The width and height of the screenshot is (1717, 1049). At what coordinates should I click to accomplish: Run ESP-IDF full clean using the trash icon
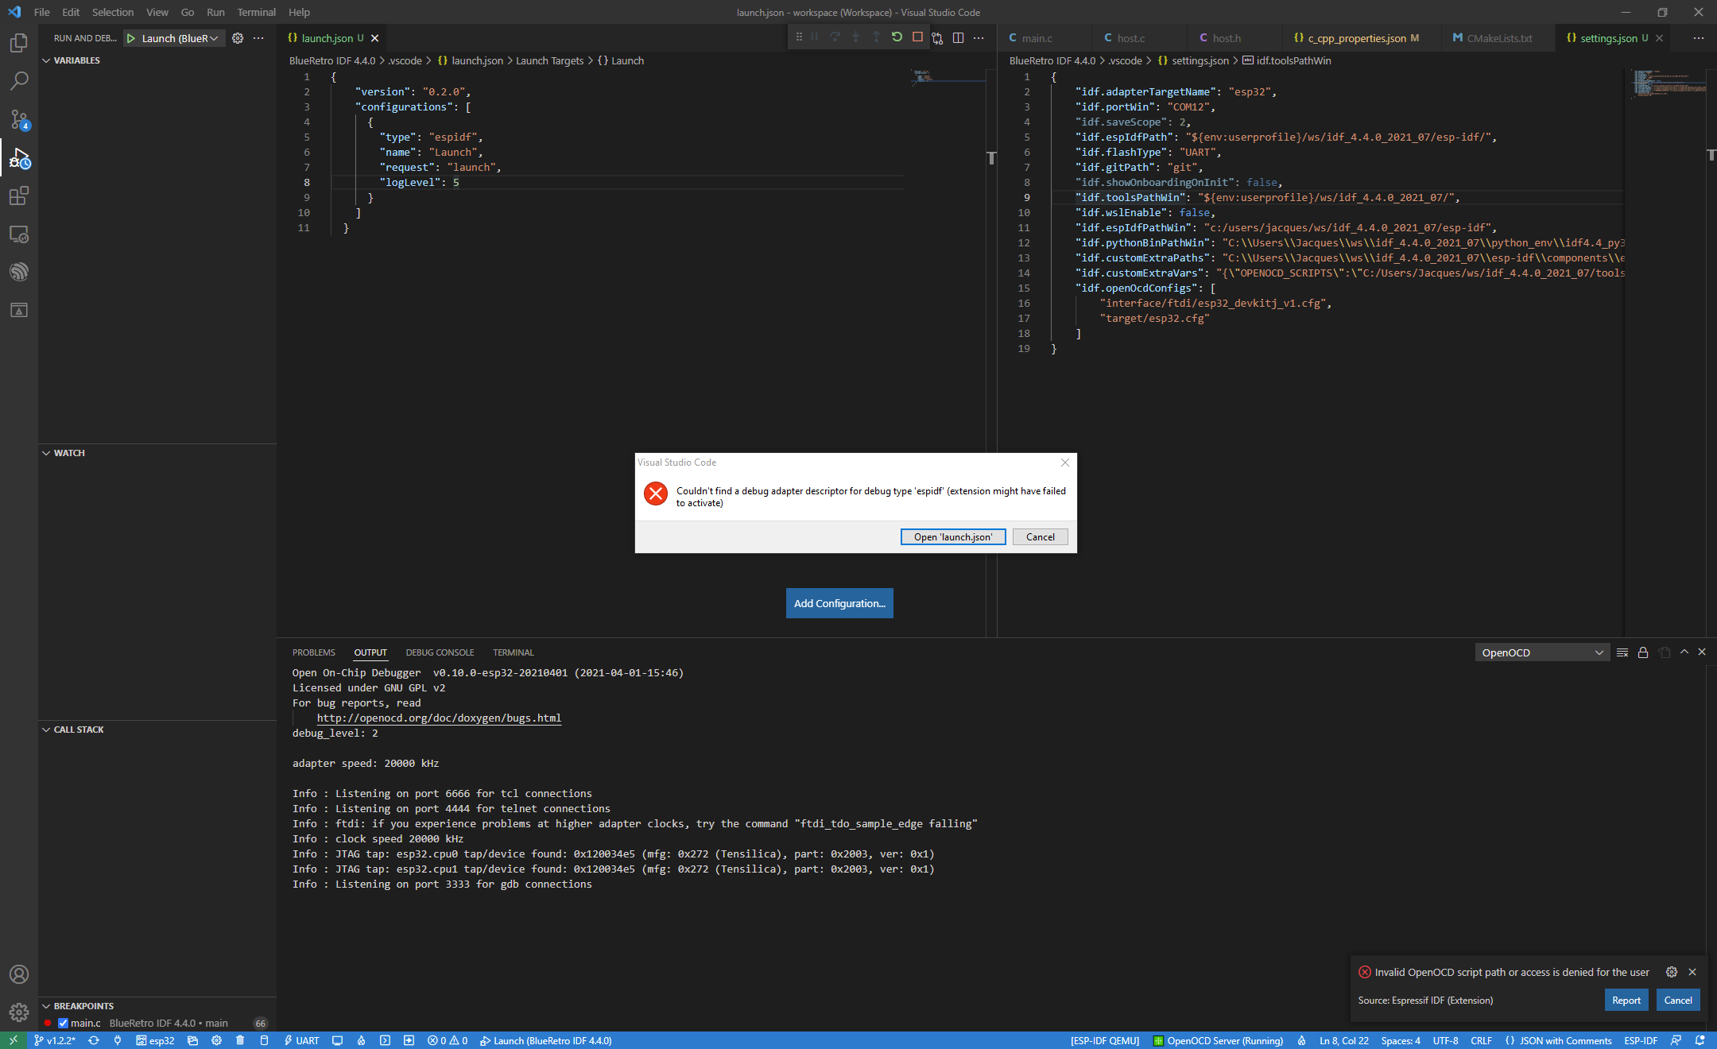(240, 1040)
